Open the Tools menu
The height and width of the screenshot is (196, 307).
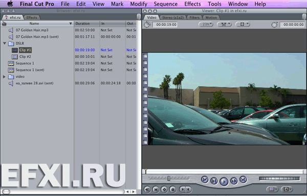point(214,4)
